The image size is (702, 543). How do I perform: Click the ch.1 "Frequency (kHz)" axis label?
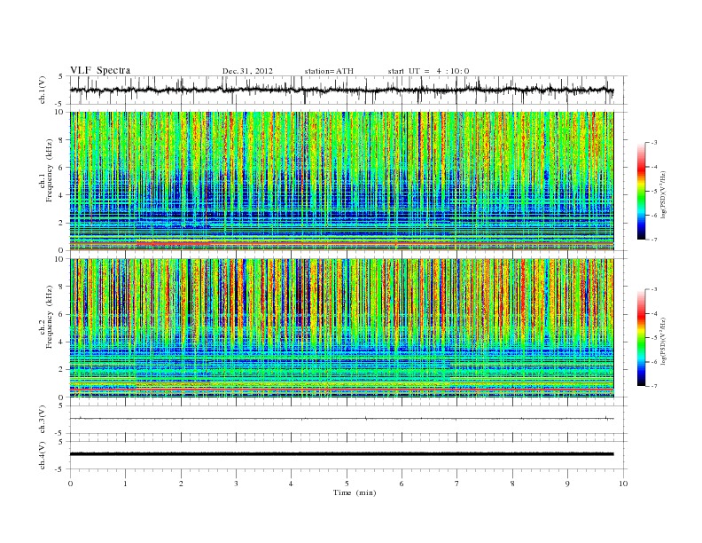[x=50, y=170]
